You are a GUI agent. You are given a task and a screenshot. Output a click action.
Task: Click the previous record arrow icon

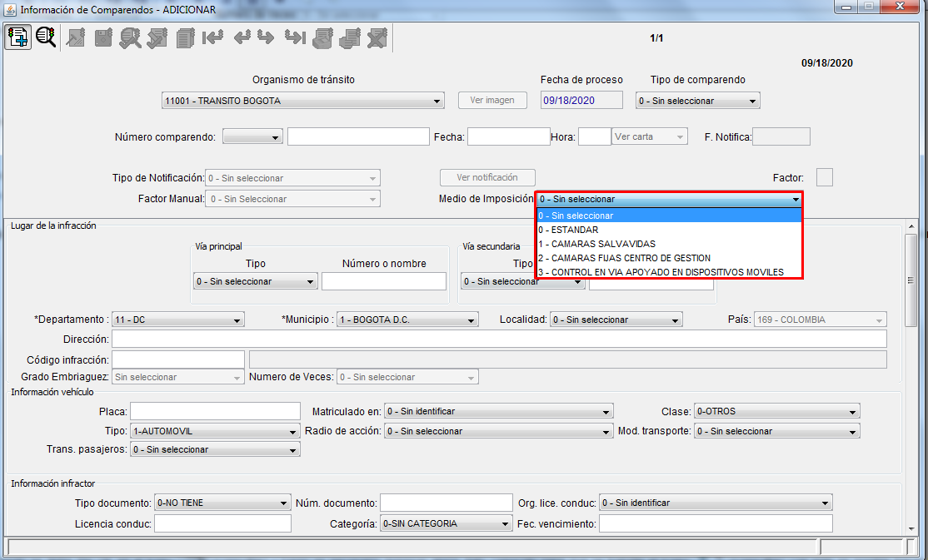(x=242, y=37)
